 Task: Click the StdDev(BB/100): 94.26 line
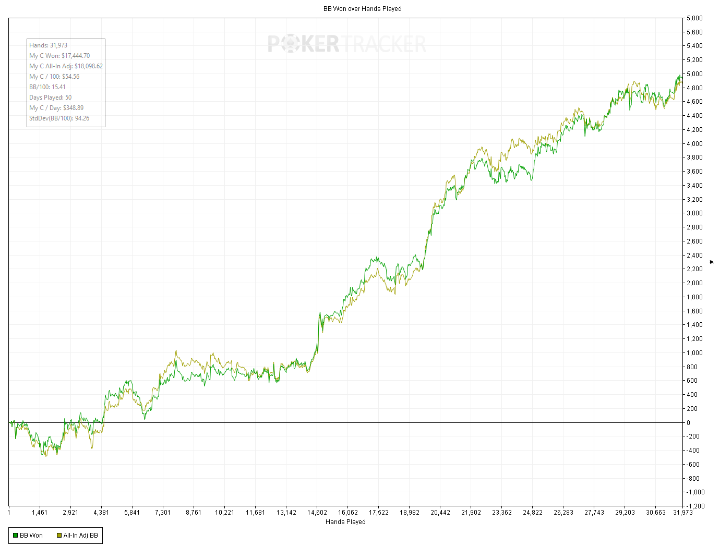coord(59,118)
